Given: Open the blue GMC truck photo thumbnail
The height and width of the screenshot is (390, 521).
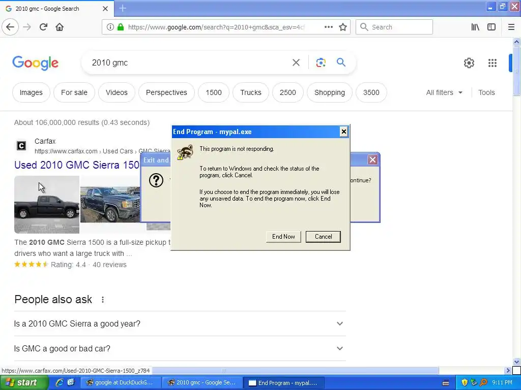Looking at the screenshot, I should coord(110,204).
